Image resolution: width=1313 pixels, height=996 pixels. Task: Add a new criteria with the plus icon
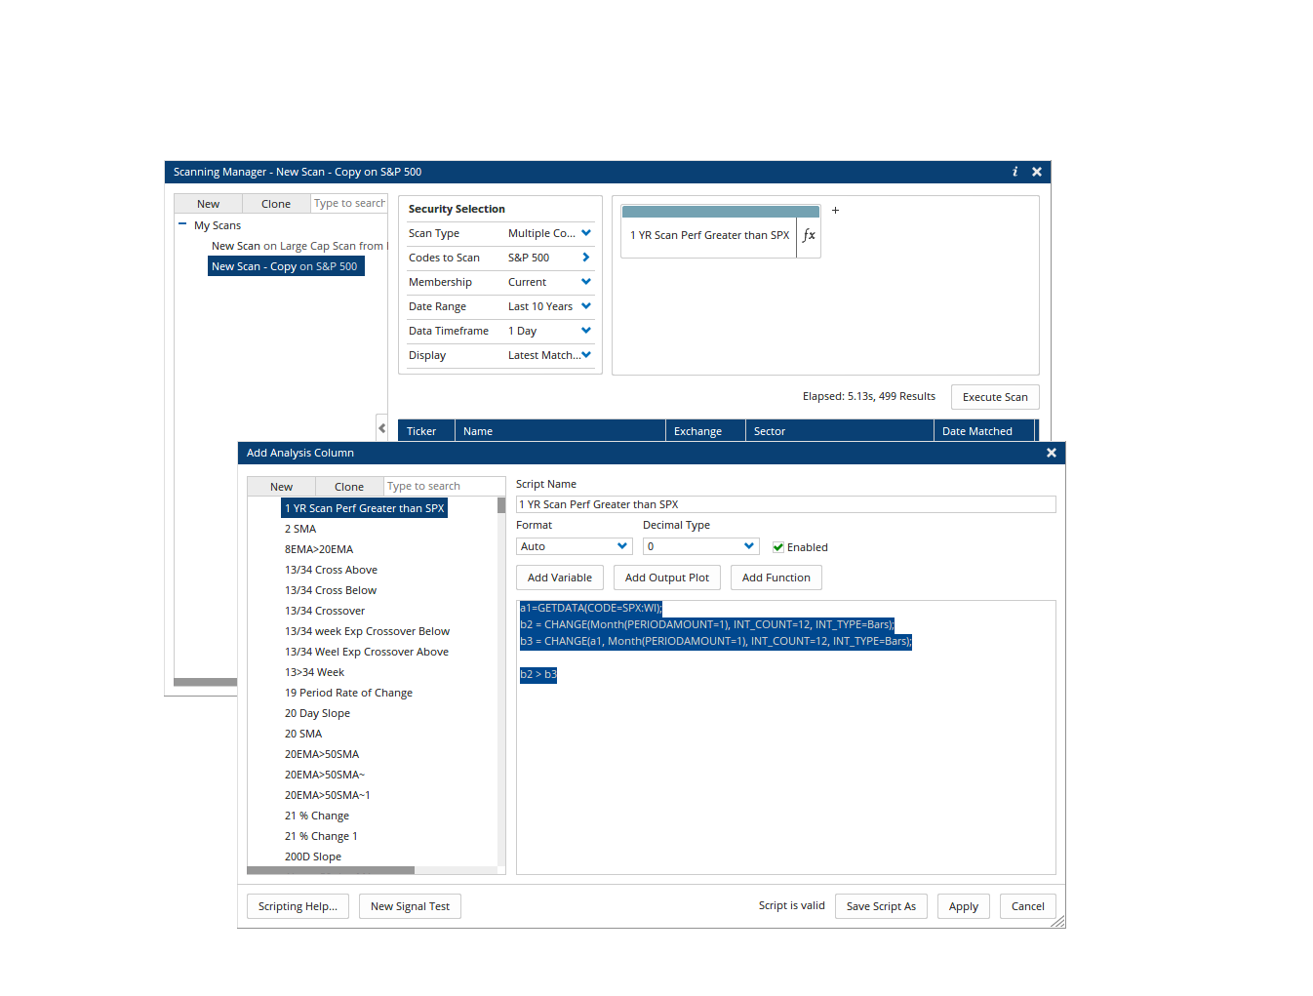(835, 210)
